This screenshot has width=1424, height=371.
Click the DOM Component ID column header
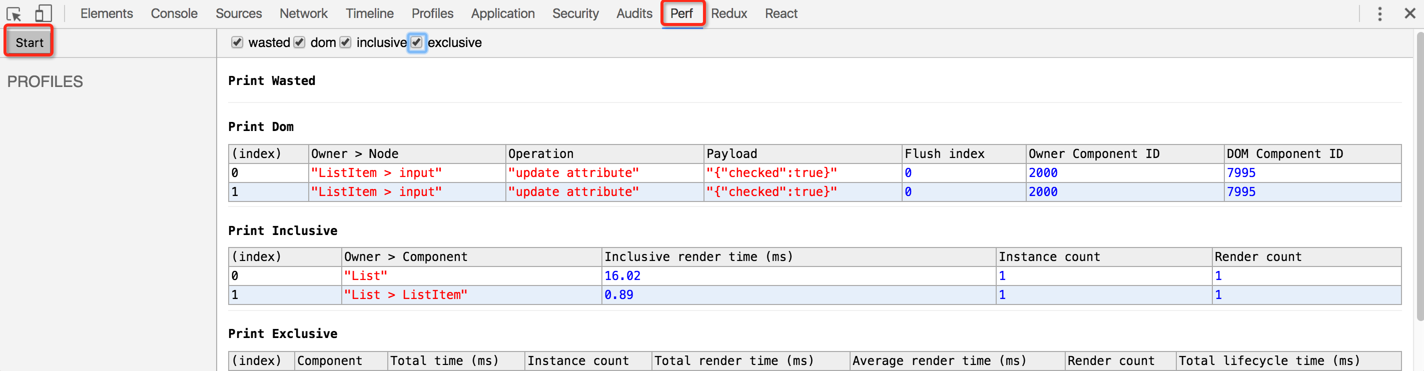point(1312,154)
